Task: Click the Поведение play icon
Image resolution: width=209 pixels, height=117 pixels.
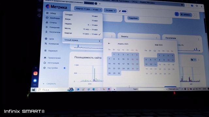Action: point(47,27)
